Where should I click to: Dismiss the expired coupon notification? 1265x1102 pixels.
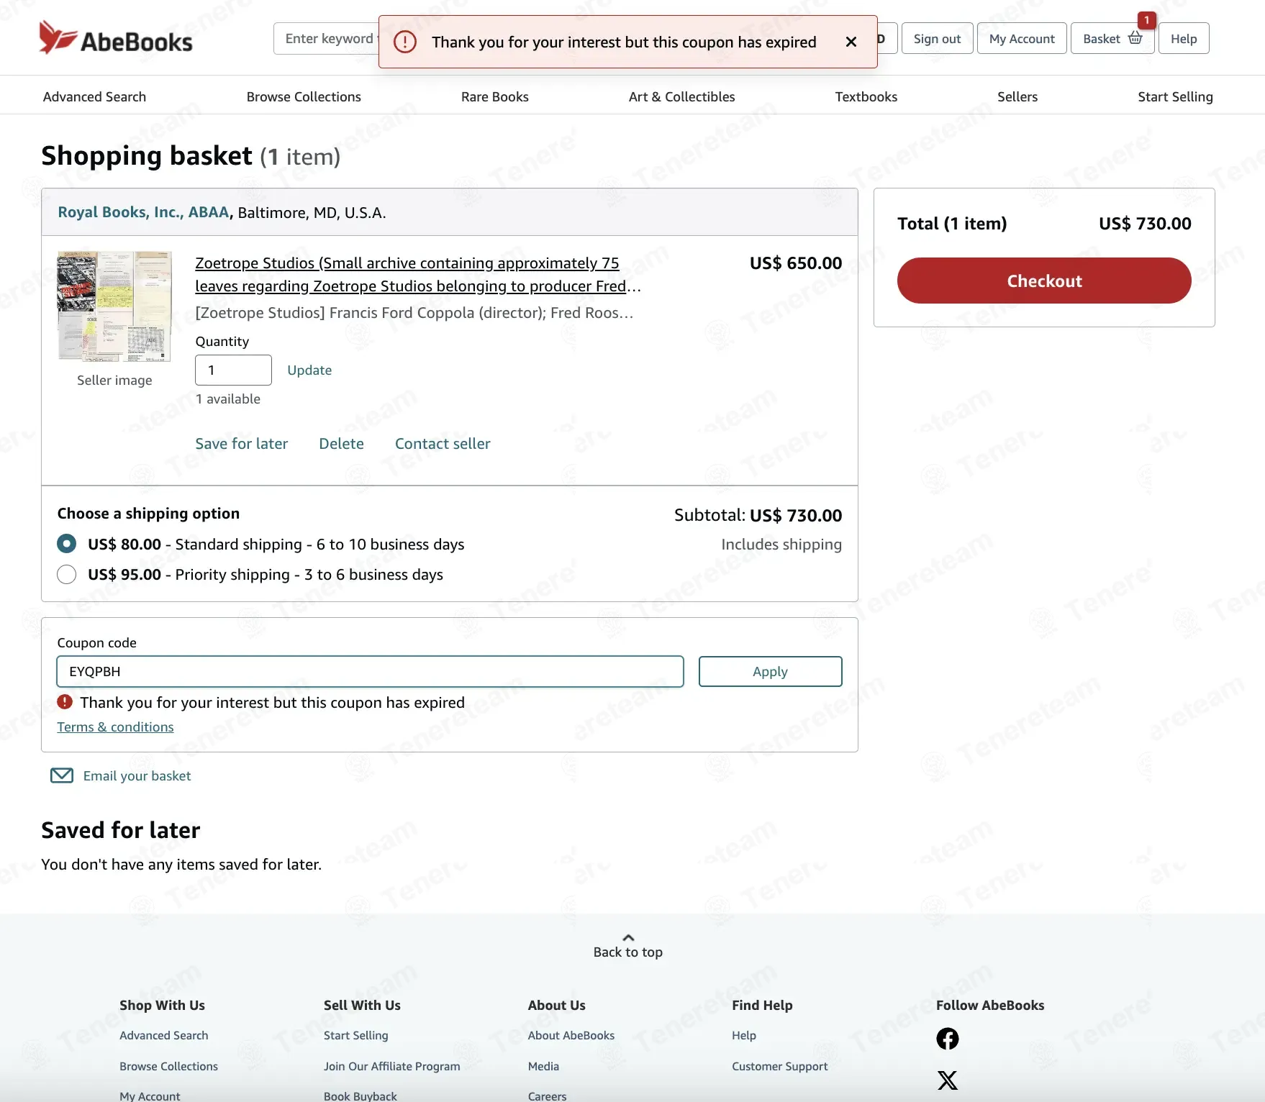click(x=851, y=42)
